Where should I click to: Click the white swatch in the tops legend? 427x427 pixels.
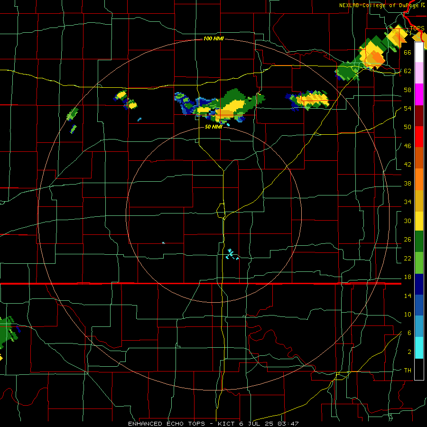point(419,52)
